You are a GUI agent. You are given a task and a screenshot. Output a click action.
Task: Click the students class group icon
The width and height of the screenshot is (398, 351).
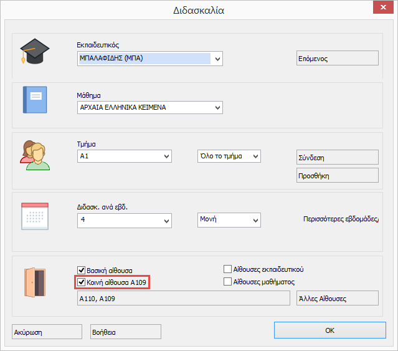coord(35,155)
